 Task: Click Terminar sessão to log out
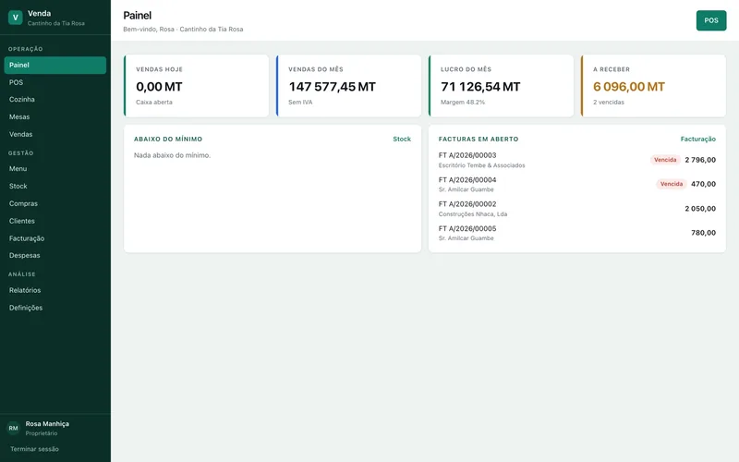click(34, 449)
